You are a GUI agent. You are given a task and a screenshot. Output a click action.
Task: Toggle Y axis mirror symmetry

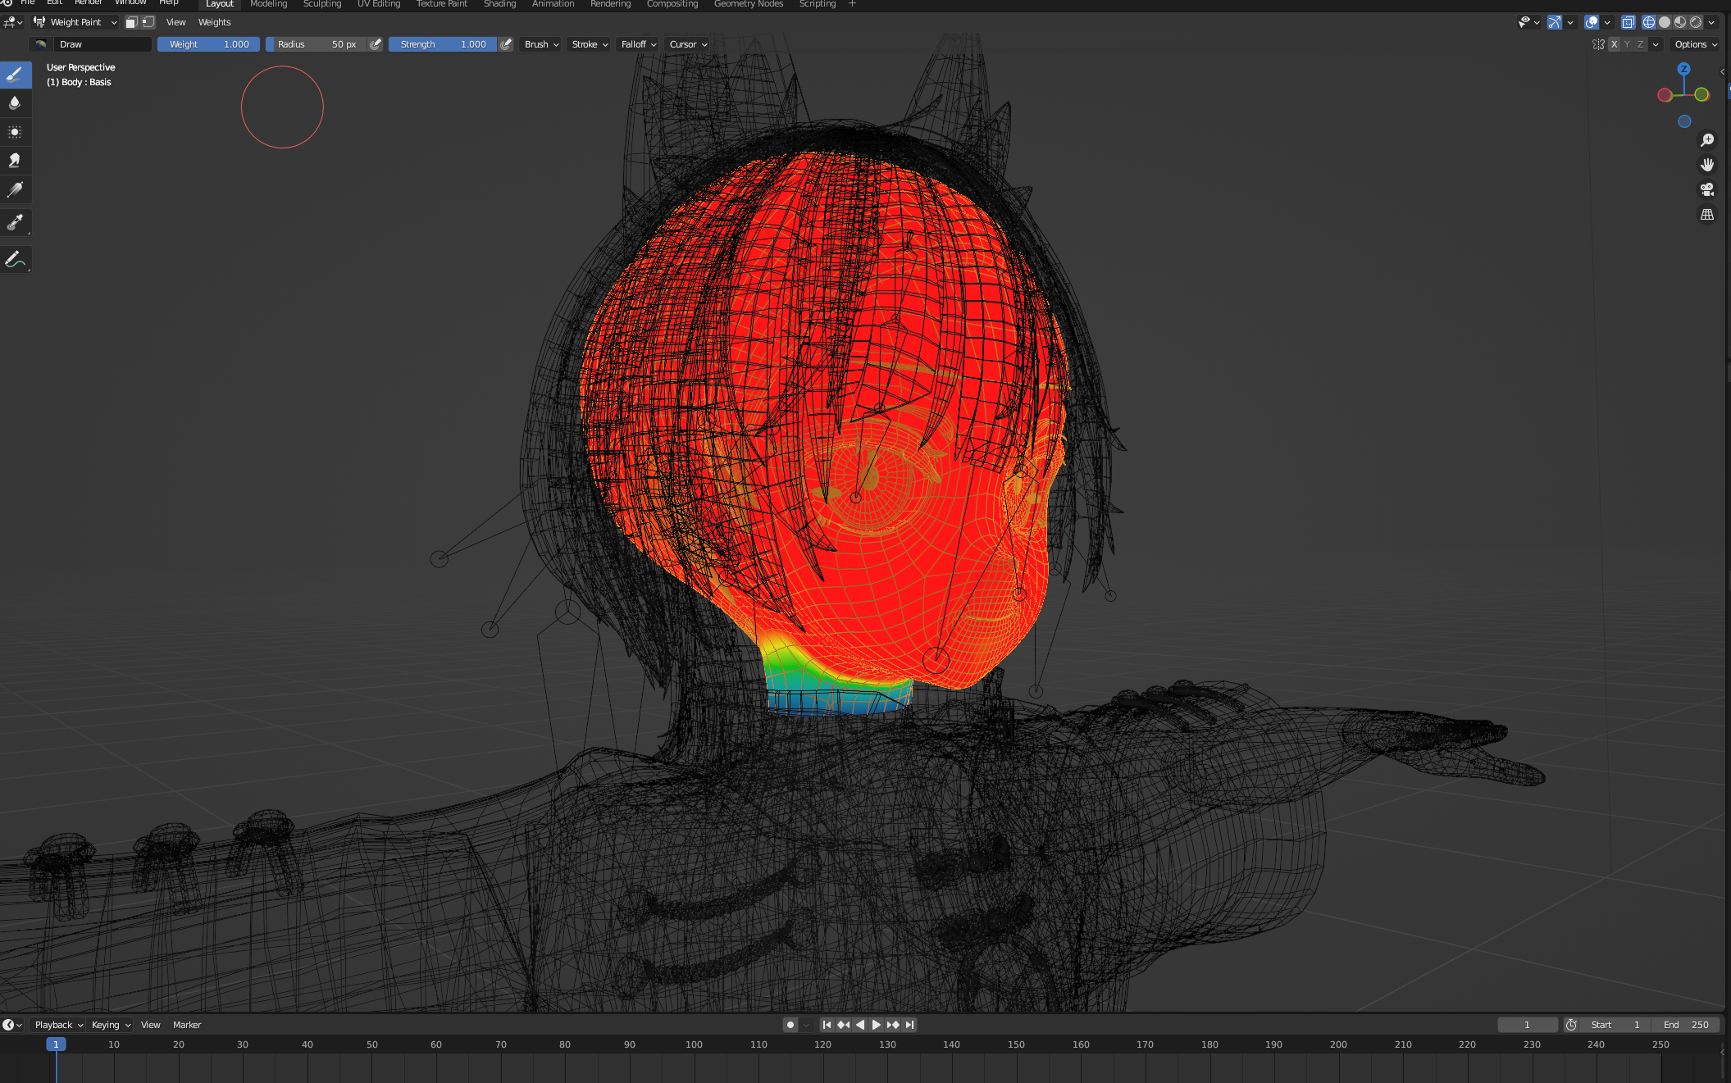click(x=1627, y=44)
